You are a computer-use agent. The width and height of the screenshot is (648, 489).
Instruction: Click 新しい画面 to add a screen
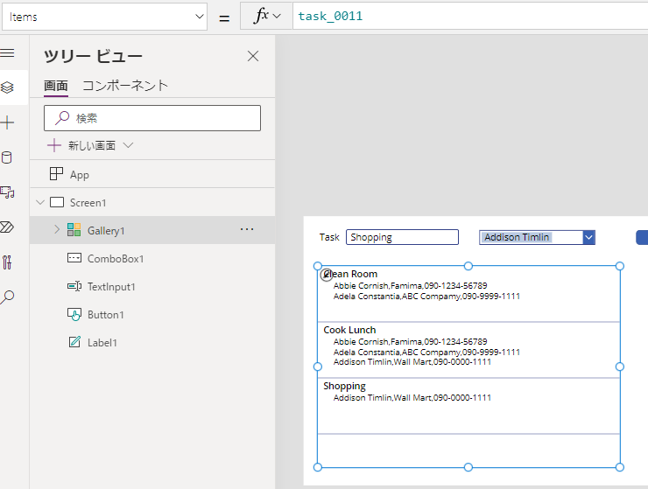click(91, 146)
